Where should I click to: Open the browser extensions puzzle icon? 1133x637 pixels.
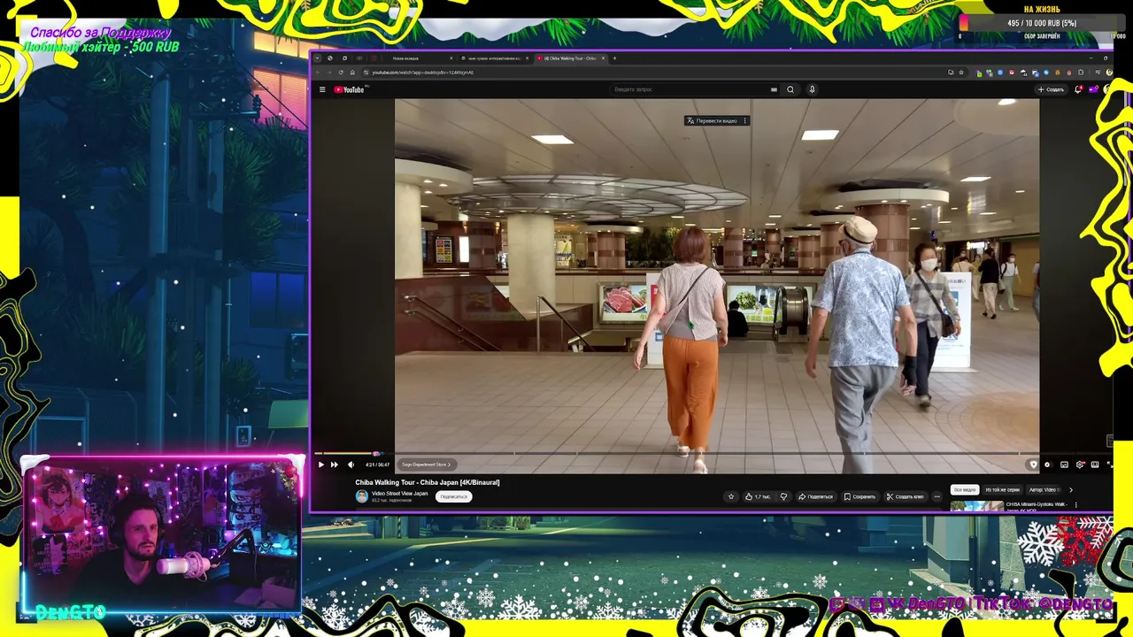click(x=1081, y=73)
